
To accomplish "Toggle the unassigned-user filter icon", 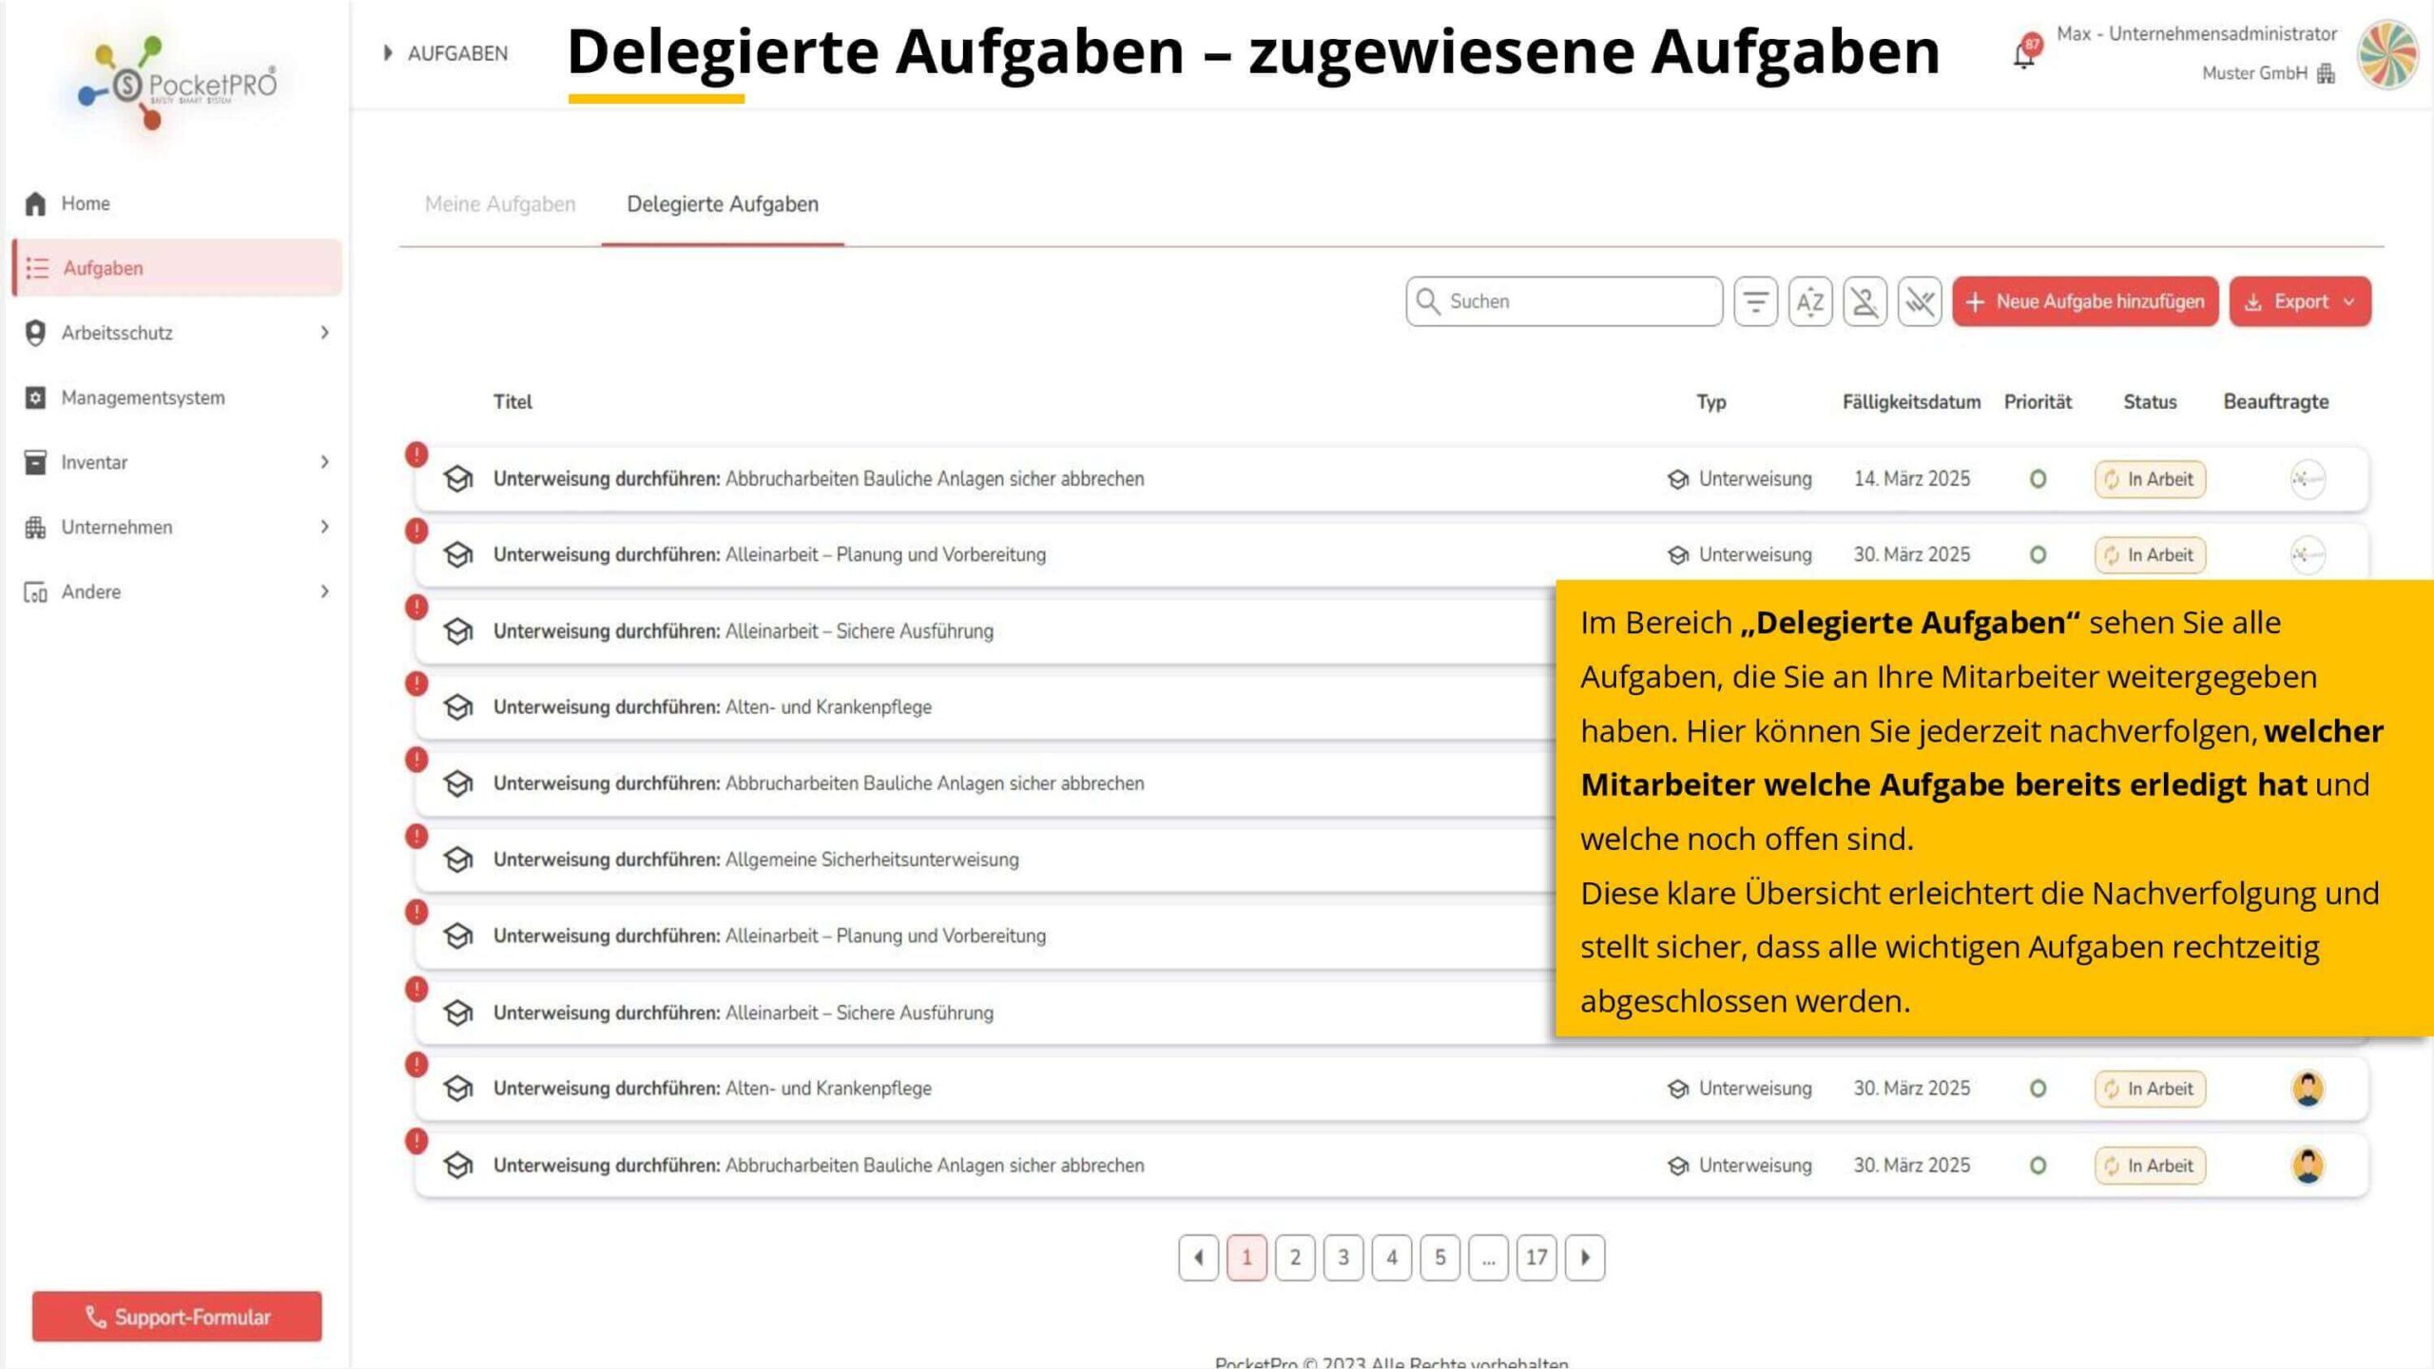I will coord(1864,301).
